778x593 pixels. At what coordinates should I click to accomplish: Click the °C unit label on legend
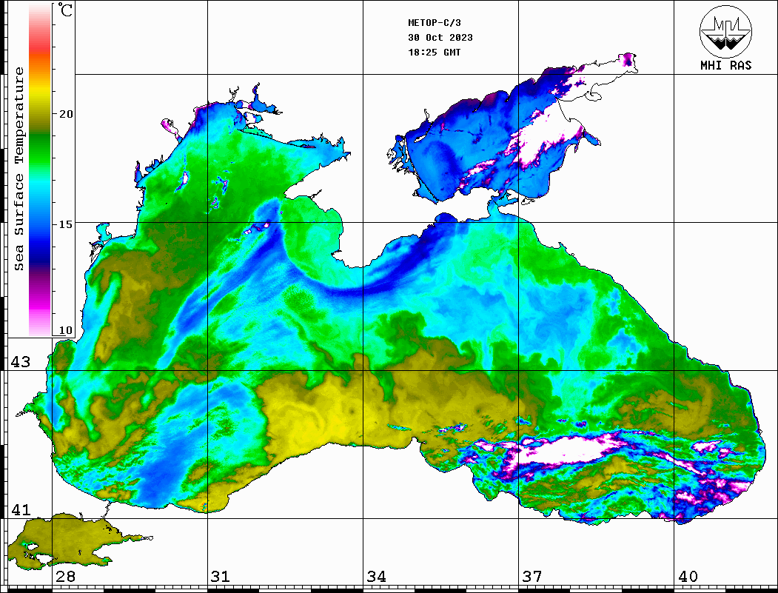tap(65, 10)
